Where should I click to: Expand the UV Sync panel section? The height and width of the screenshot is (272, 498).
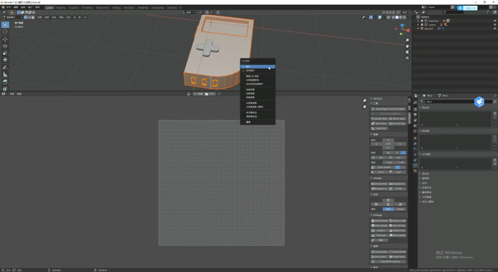[x=377, y=98]
